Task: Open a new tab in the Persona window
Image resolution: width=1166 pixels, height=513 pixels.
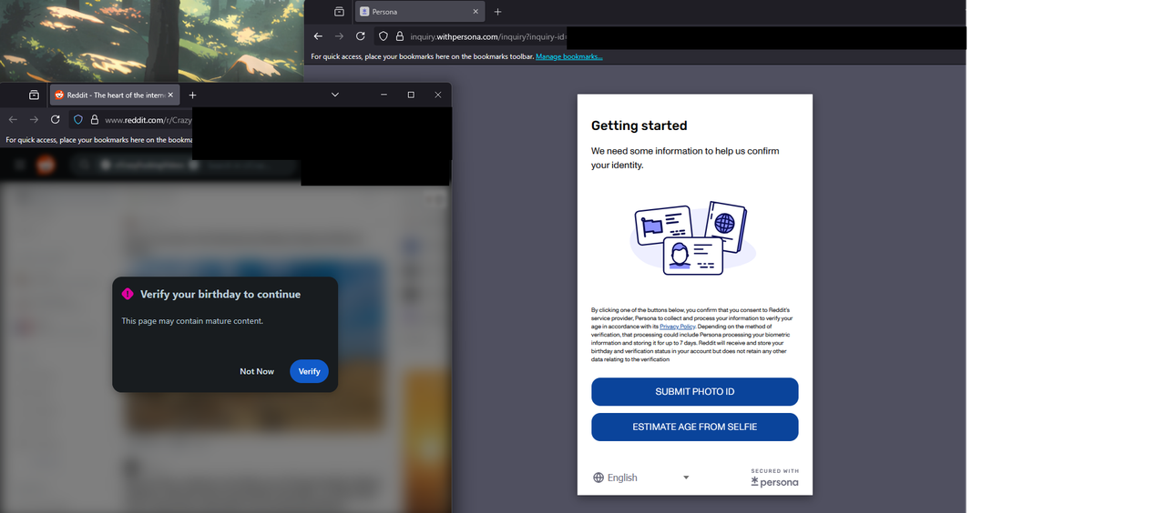Action: coord(497,12)
